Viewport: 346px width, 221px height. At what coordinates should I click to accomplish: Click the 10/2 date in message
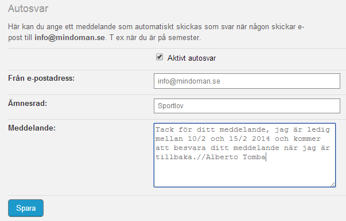[197, 139]
